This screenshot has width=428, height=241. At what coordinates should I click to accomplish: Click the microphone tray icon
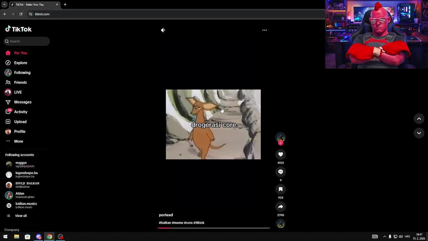[x=390, y=237]
